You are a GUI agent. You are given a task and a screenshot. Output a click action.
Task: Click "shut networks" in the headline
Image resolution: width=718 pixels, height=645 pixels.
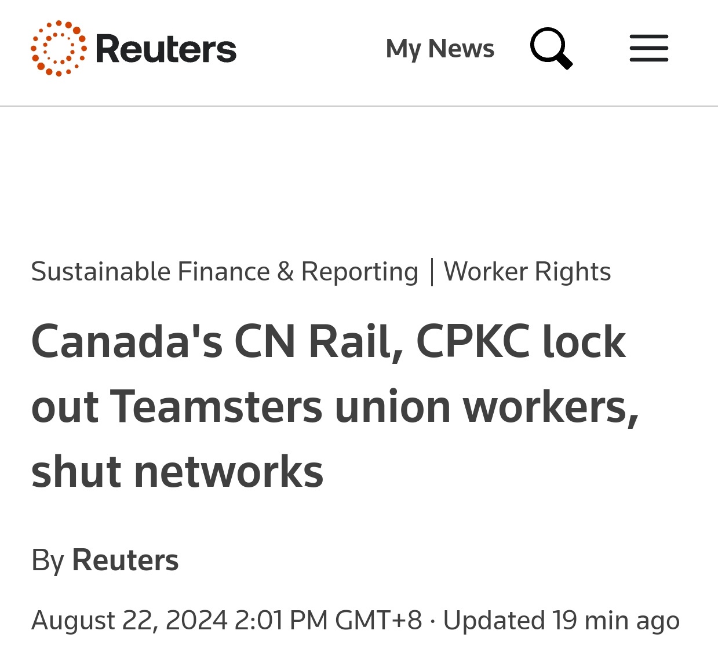pyautogui.click(x=177, y=472)
